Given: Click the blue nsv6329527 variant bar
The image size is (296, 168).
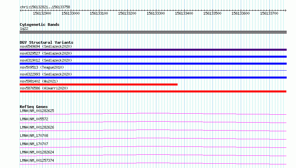Looking at the screenshot, I should pyautogui.click(x=153, y=57).
